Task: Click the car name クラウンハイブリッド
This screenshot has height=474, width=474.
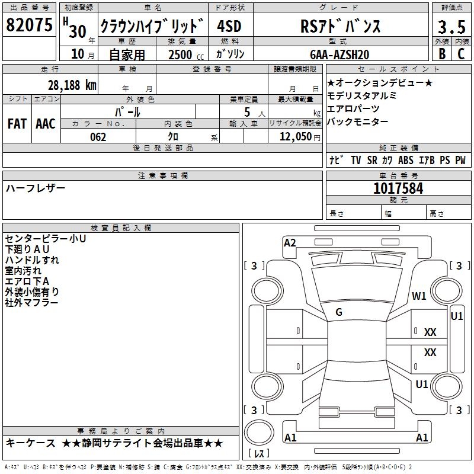Action: coord(152,27)
